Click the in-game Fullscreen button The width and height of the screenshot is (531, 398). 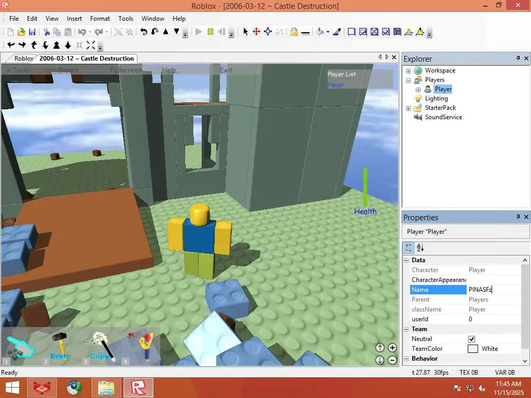(x=125, y=70)
